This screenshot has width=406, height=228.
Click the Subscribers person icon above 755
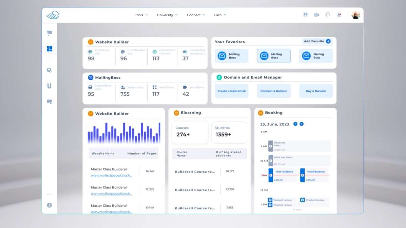pyautogui.click(x=122, y=87)
